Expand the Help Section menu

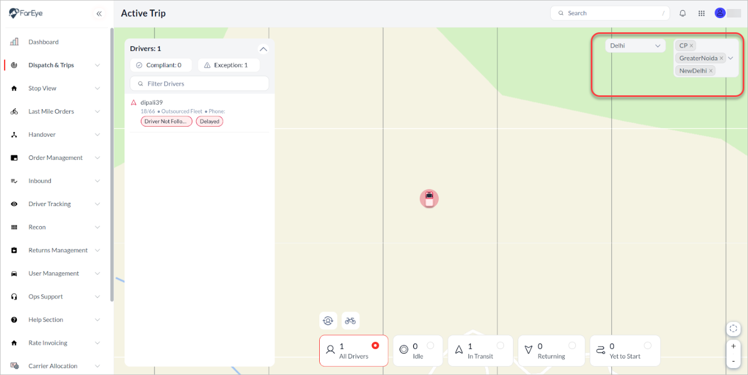tap(97, 320)
